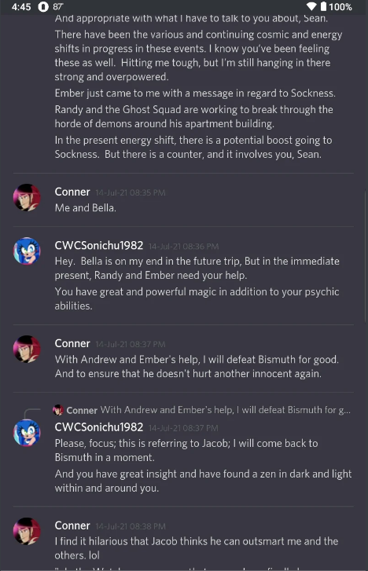Select the 'defeat Bismuth for good' message
368x571 pixels.
coord(197,366)
